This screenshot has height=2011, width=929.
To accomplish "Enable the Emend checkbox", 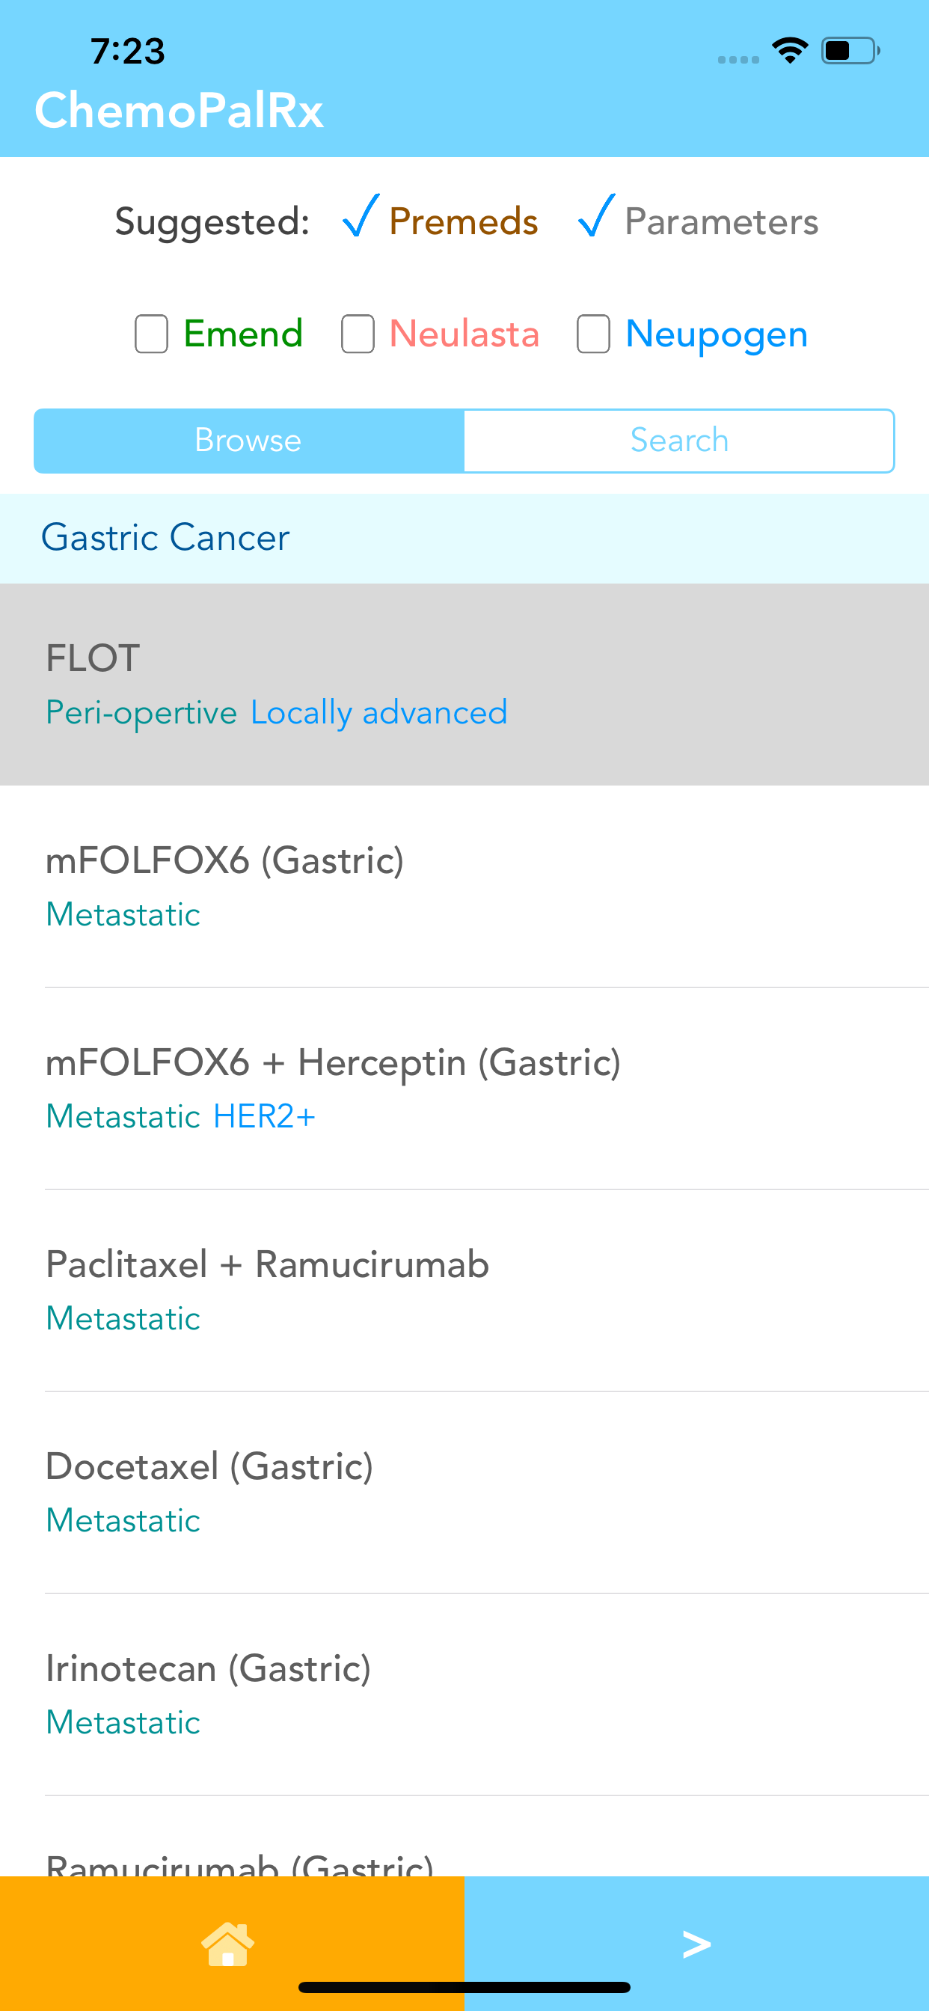I will [151, 334].
